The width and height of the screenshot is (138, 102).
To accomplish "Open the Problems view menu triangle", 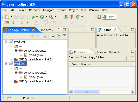I will pos(133,57).
